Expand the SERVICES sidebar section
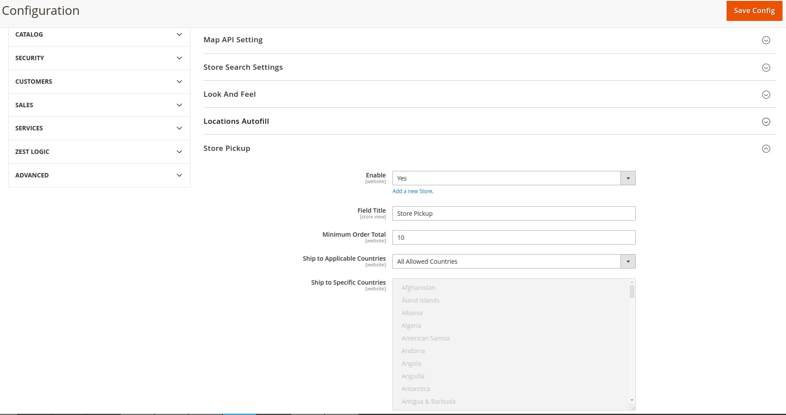The height and width of the screenshot is (415, 786). coord(99,128)
